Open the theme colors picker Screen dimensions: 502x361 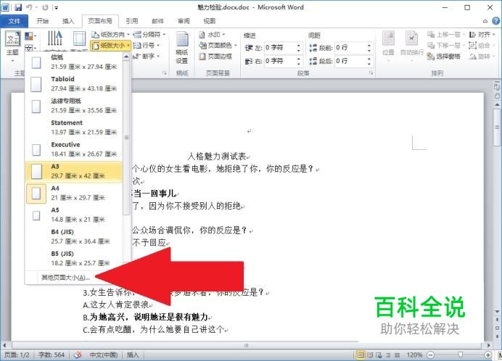pyautogui.click(x=30, y=36)
